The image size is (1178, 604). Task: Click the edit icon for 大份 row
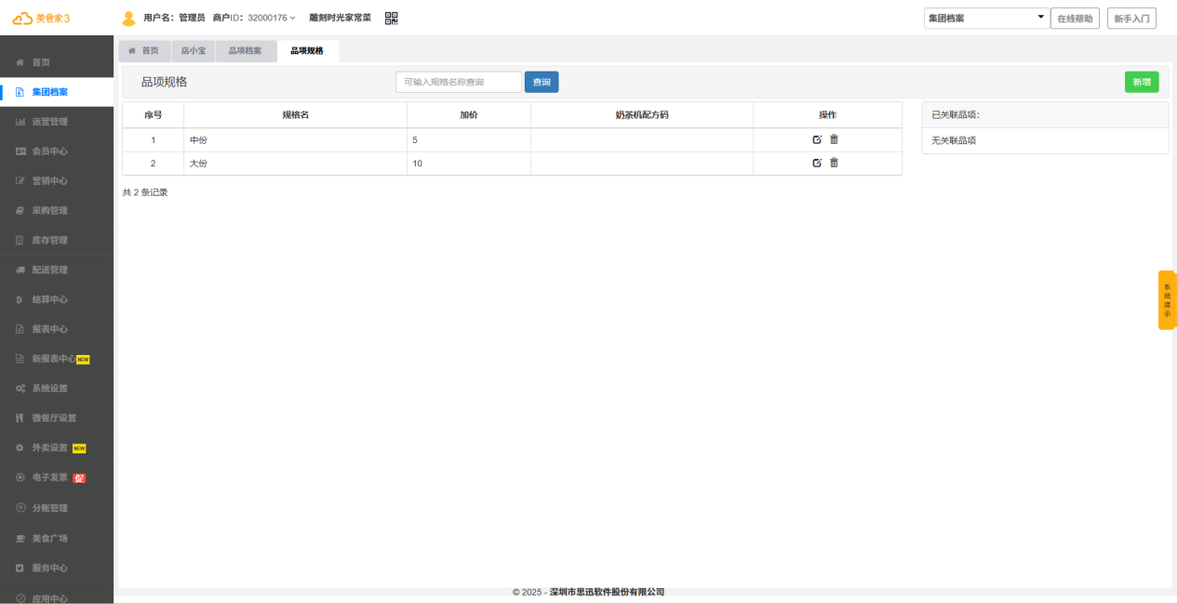[x=817, y=163]
